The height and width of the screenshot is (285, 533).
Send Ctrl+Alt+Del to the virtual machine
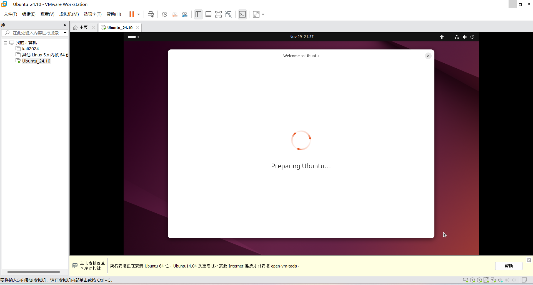click(x=151, y=14)
